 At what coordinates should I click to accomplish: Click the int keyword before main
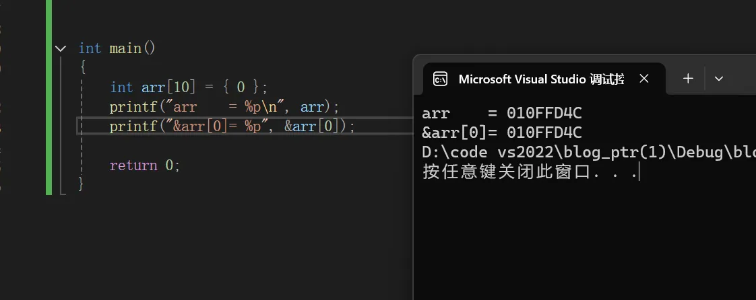pos(90,48)
